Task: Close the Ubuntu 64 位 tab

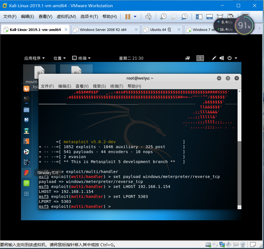Action: point(179,30)
